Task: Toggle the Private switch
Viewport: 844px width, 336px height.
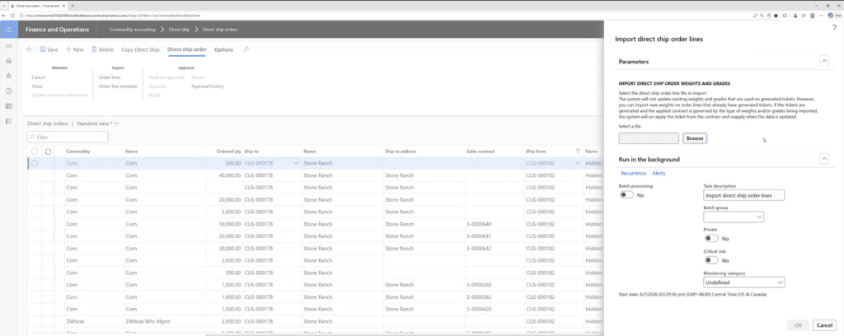Action: pos(710,238)
